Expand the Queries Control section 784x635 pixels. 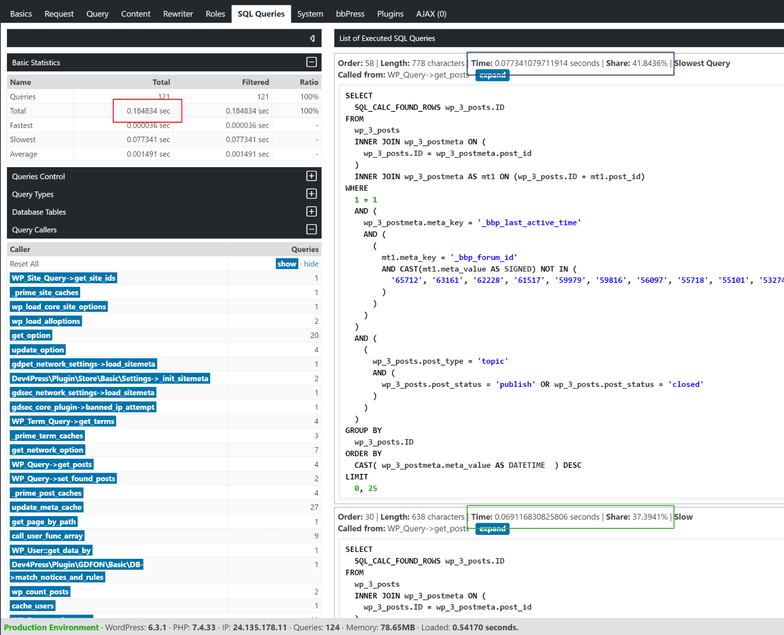(311, 176)
